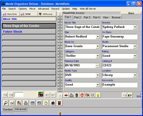Expand the Studio dropdown
Screen dimensions: 143x116
coord(135,46)
